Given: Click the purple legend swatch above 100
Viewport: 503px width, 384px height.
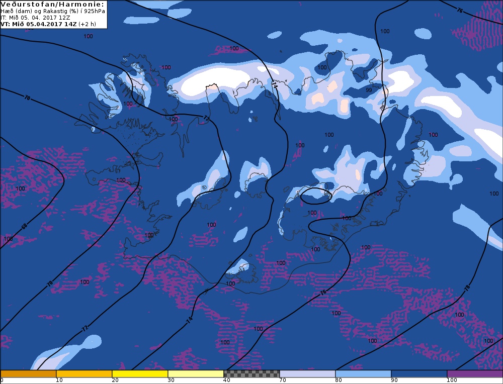Looking at the screenshot, I should 475,374.
